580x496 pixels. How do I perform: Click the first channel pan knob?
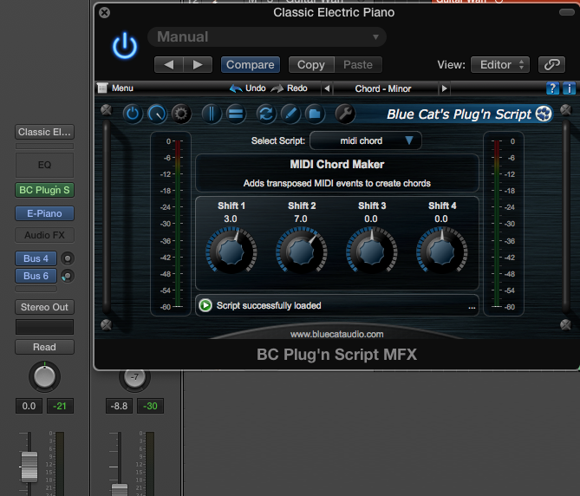(x=44, y=377)
